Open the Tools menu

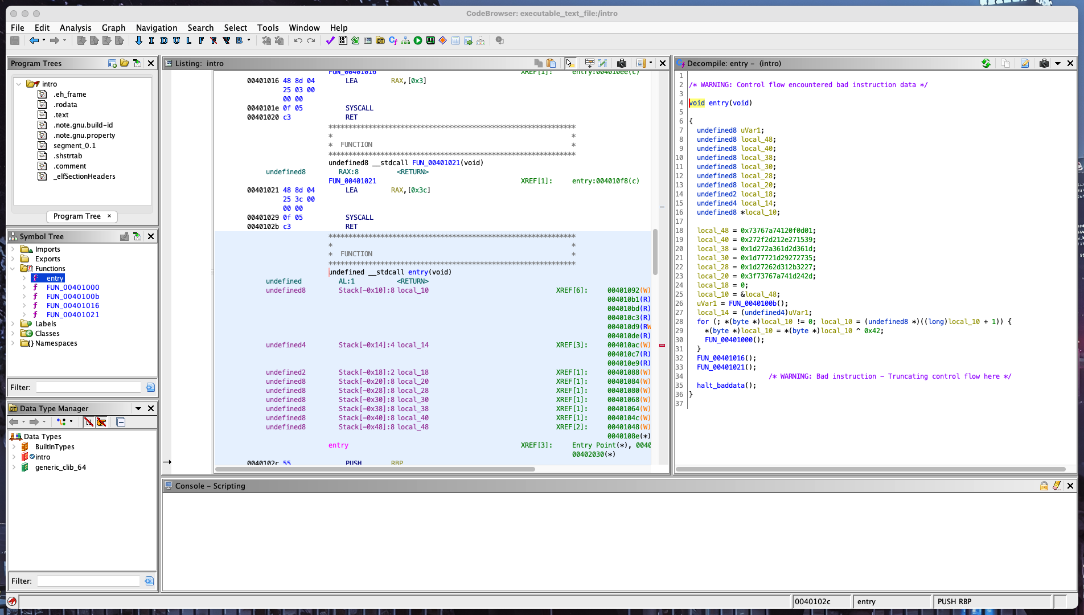tap(268, 27)
